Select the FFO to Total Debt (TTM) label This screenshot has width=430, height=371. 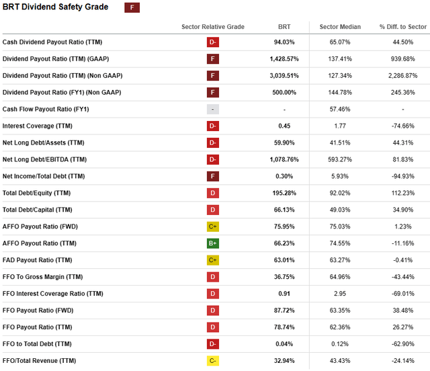coord(37,344)
